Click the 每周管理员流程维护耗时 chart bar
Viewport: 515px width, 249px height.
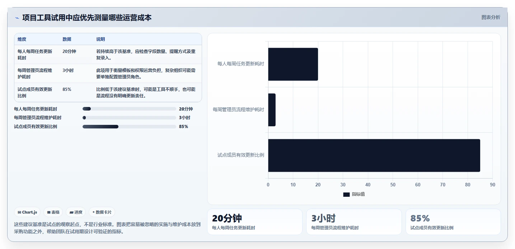point(272,110)
